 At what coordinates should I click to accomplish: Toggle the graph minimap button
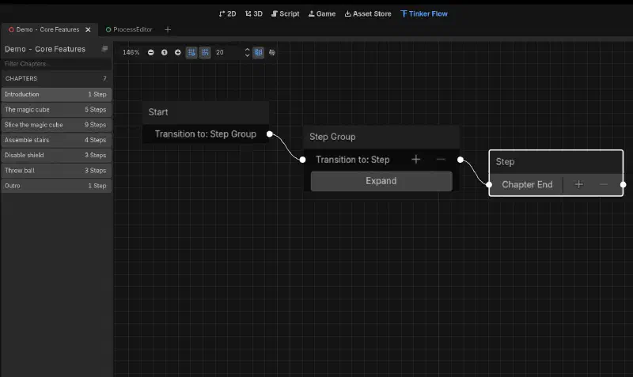259,52
